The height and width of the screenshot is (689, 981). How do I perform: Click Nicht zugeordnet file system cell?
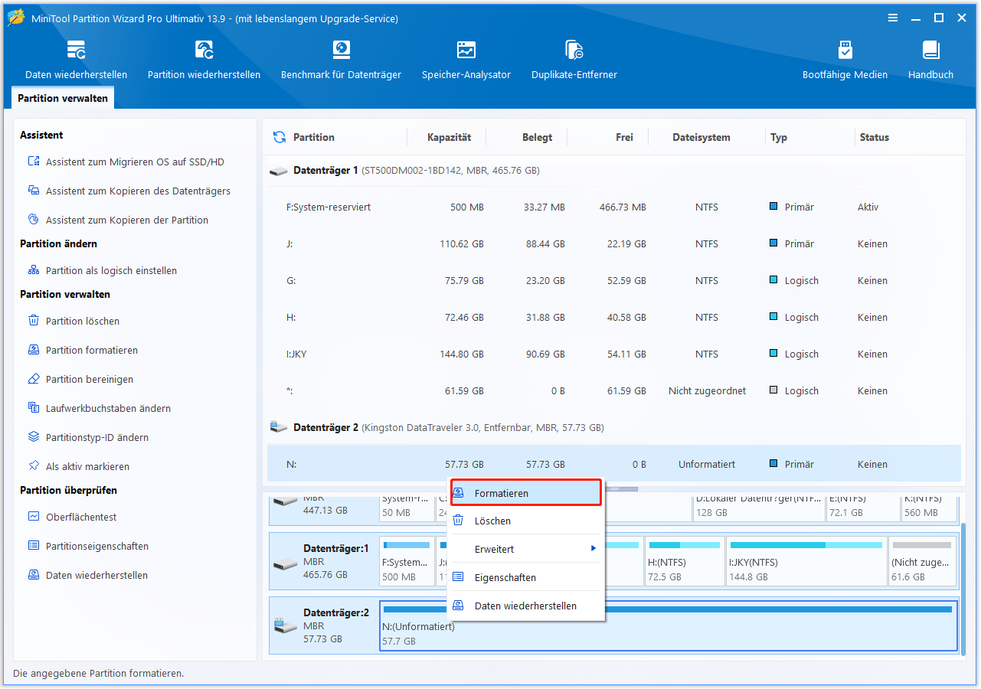[707, 391]
